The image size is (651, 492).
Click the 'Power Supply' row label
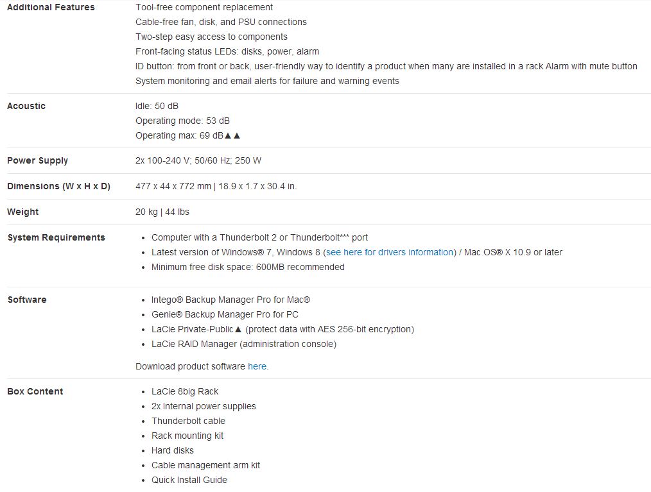tap(37, 160)
